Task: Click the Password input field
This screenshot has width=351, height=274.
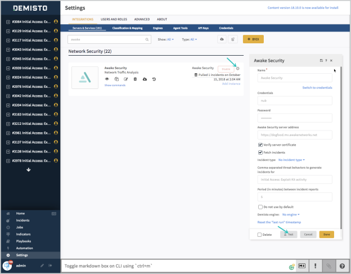Action: pyautogui.click(x=295, y=118)
